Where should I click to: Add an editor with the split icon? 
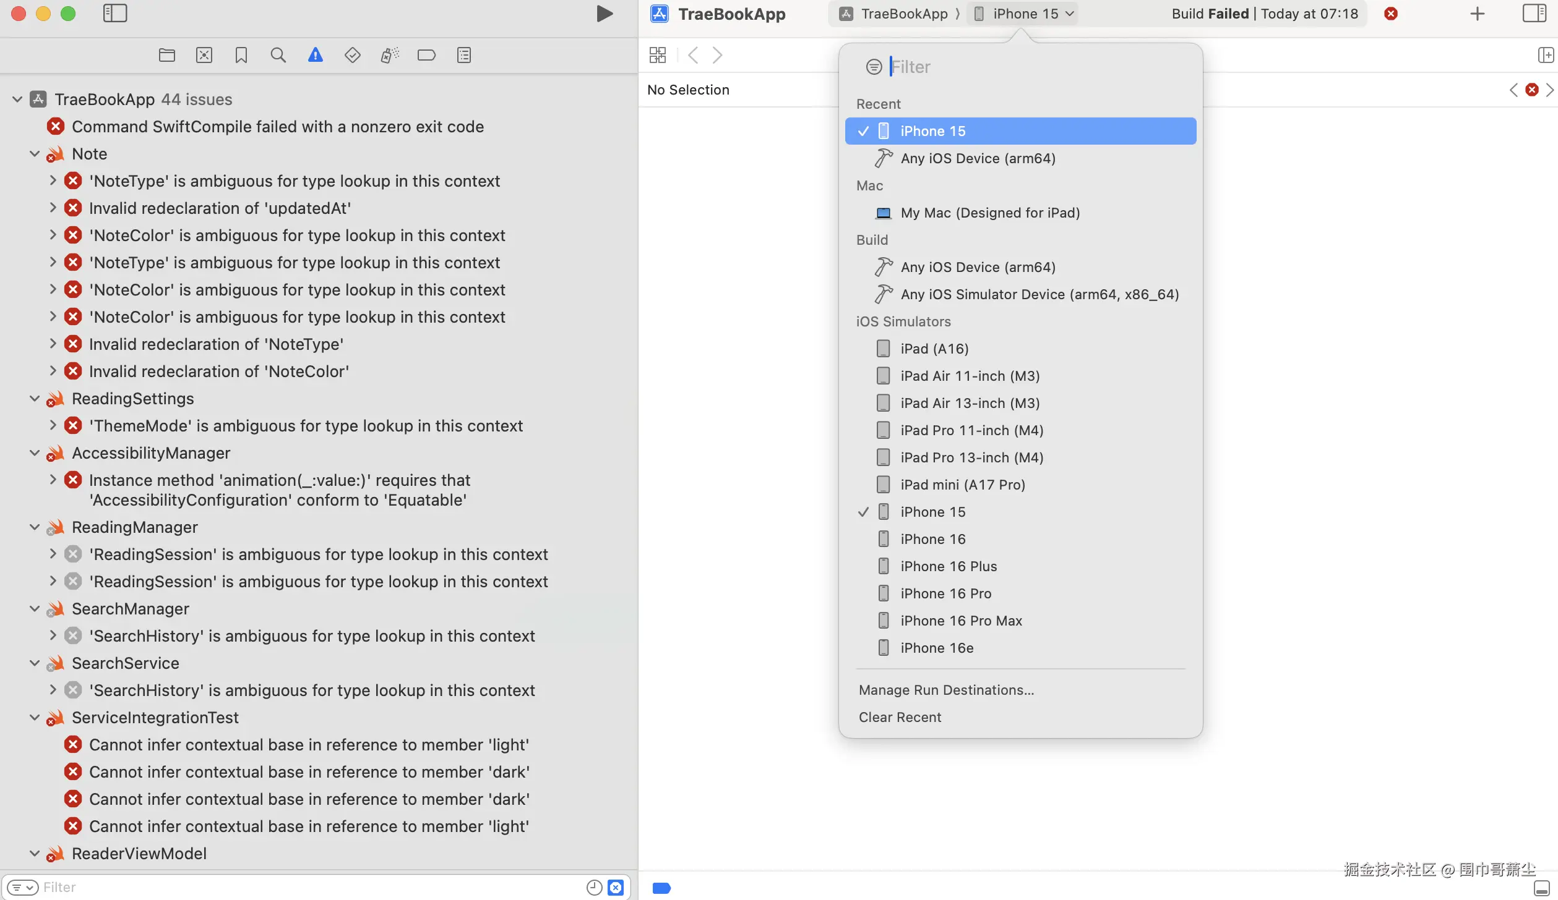[1546, 56]
